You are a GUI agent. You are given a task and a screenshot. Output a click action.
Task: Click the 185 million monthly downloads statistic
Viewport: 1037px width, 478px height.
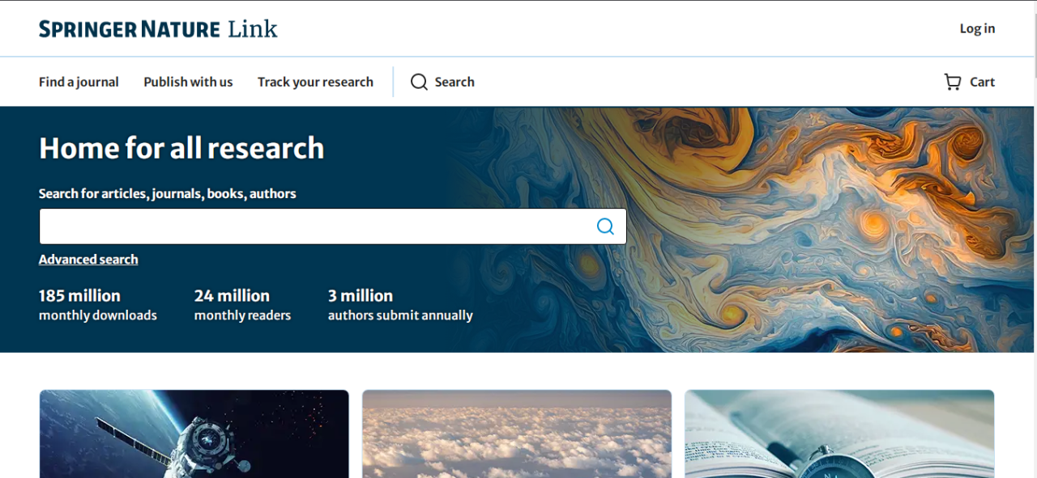click(98, 305)
